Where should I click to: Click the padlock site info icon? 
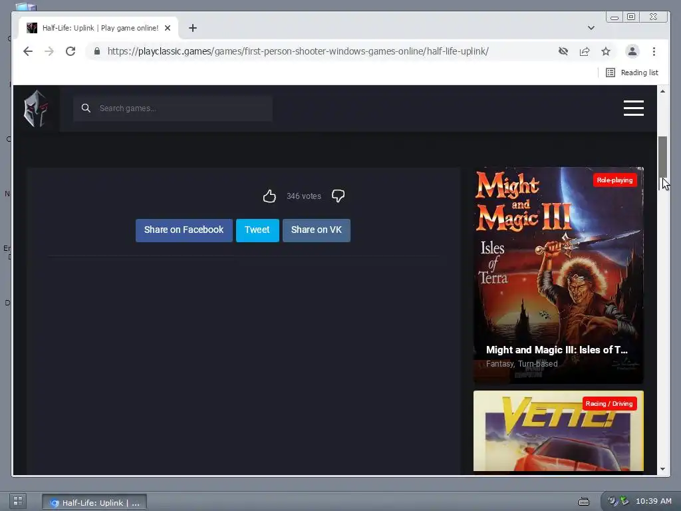tap(97, 51)
